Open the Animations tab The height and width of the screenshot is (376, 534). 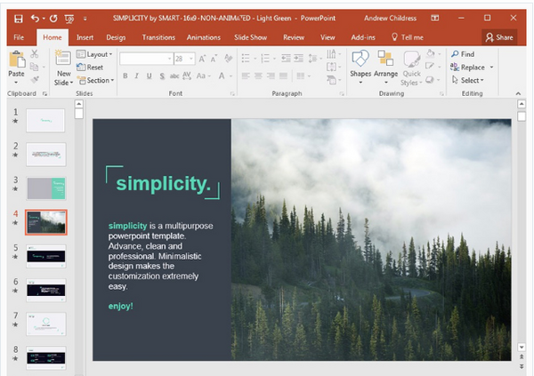(203, 37)
